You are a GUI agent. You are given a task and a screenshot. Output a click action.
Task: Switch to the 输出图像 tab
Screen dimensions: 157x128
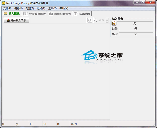[82, 14]
